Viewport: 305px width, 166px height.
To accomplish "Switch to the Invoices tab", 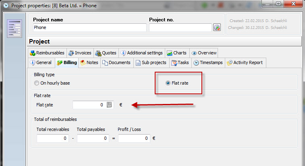I will (80, 53).
